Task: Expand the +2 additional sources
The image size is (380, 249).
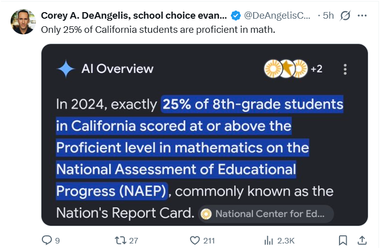Action: [316, 69]
